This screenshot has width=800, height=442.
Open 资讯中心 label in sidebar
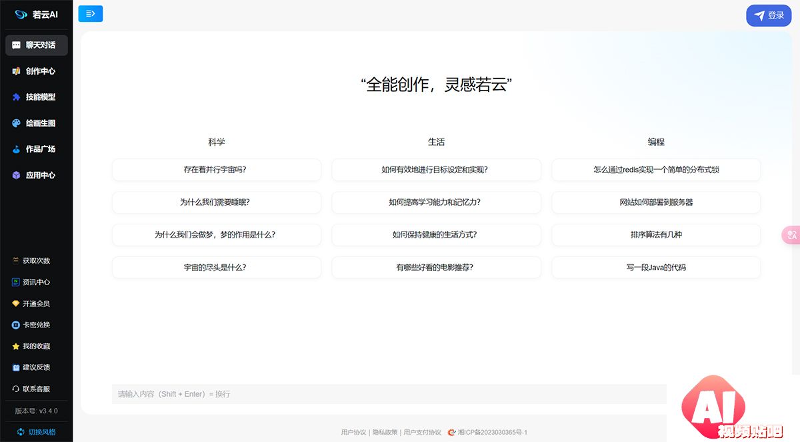(x=36, y=282)
